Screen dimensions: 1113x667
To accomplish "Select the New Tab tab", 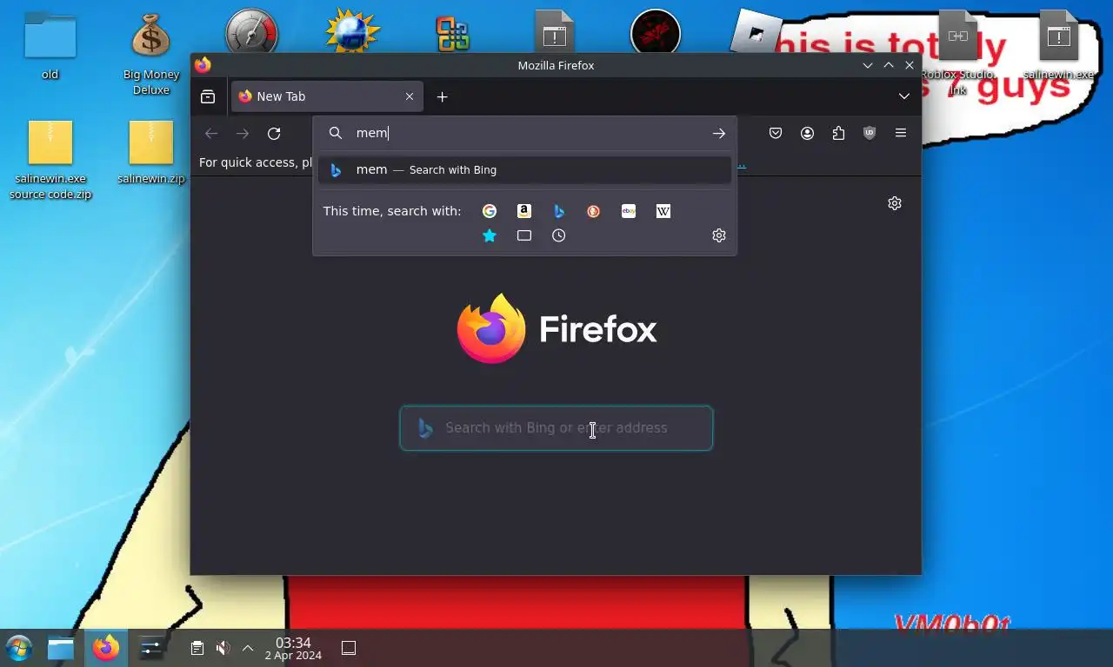I will pos(327,96).
